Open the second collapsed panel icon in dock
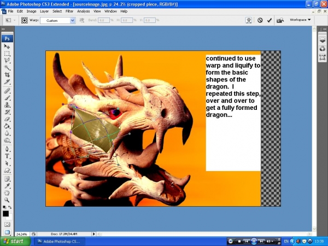 point(323,49)
